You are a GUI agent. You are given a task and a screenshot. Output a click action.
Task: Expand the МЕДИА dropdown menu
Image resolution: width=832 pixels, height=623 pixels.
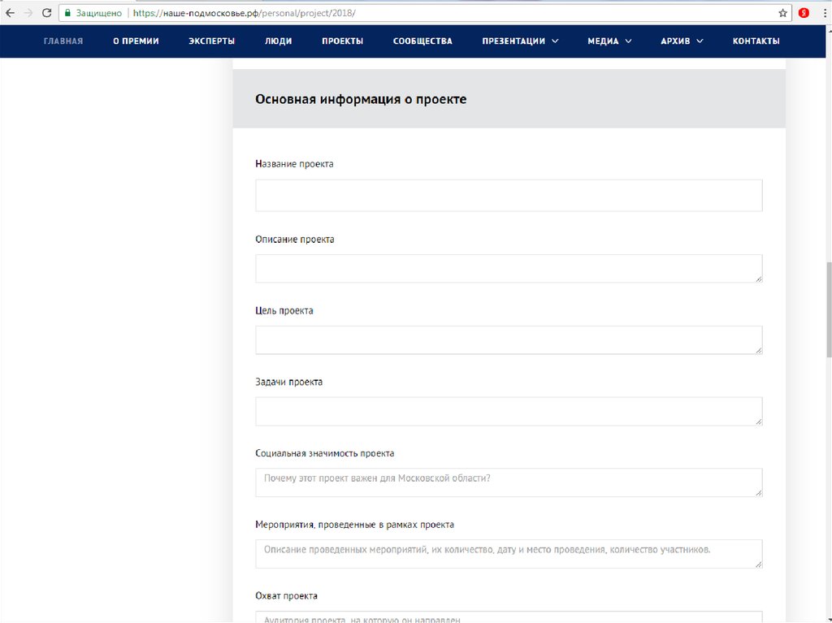[609, 41]
